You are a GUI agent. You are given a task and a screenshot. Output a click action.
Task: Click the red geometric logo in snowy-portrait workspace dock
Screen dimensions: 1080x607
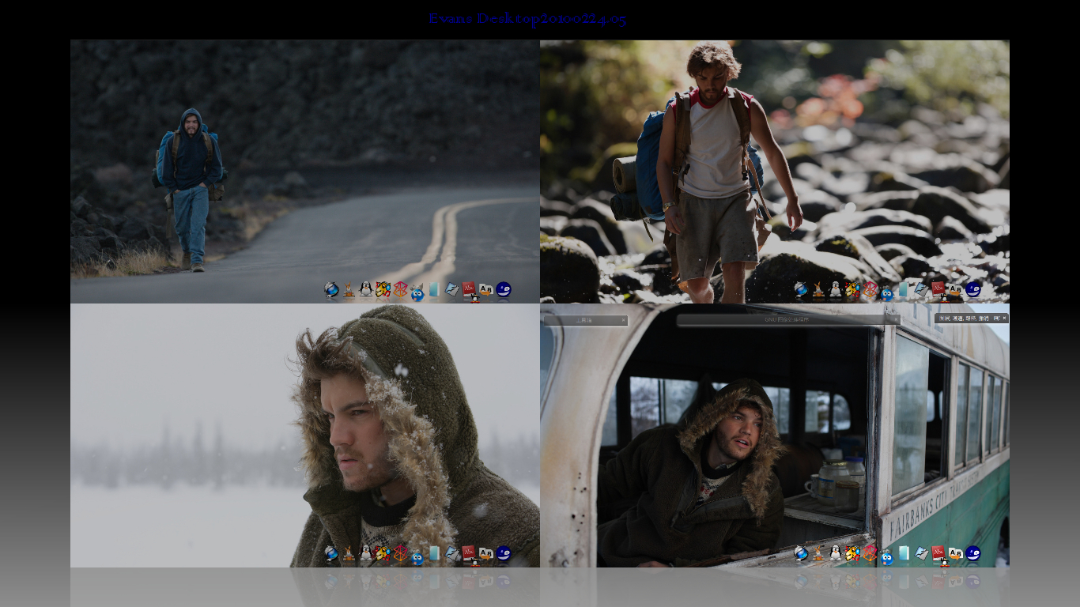click(x=401, y=553)
